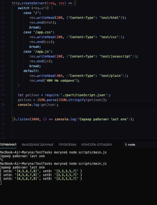Click the require call on line 70
This screenshot has width=157, height=205.
[52, 95]
